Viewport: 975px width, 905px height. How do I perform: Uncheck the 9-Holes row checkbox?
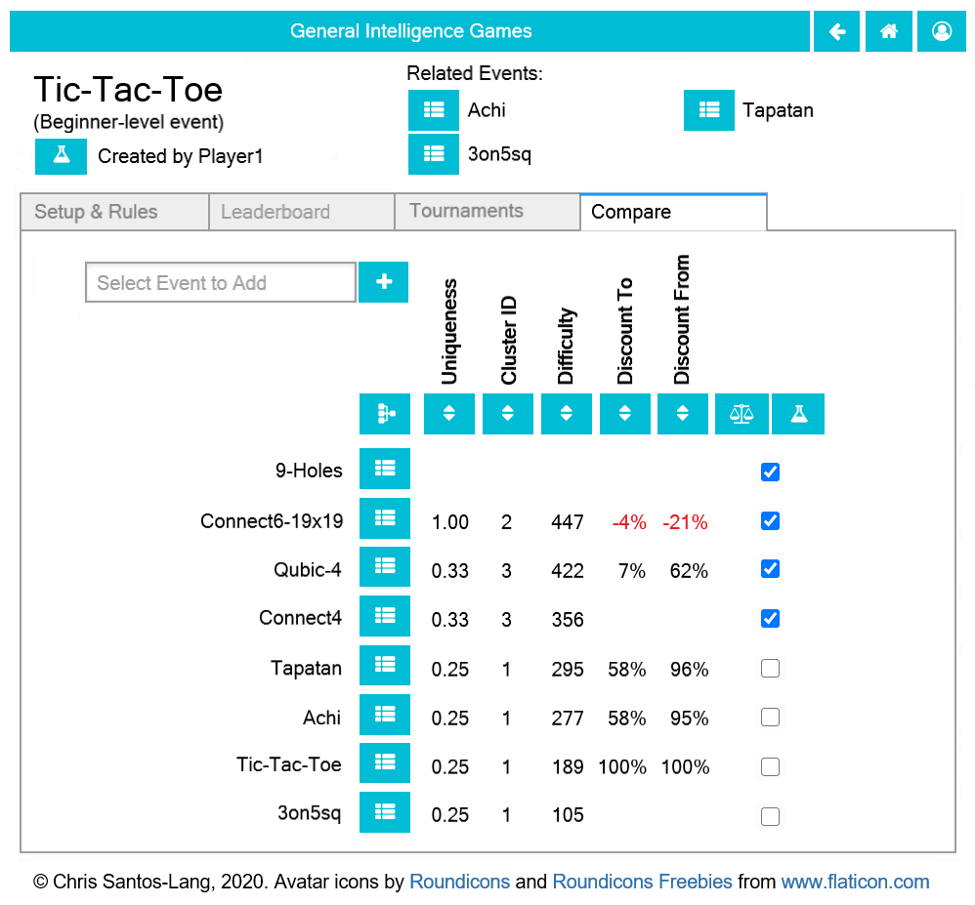(x=770, y=472)
